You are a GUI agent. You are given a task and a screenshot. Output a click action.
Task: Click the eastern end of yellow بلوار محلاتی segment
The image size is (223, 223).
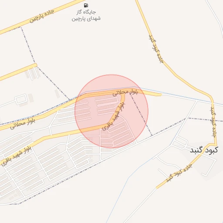[160, 95]
